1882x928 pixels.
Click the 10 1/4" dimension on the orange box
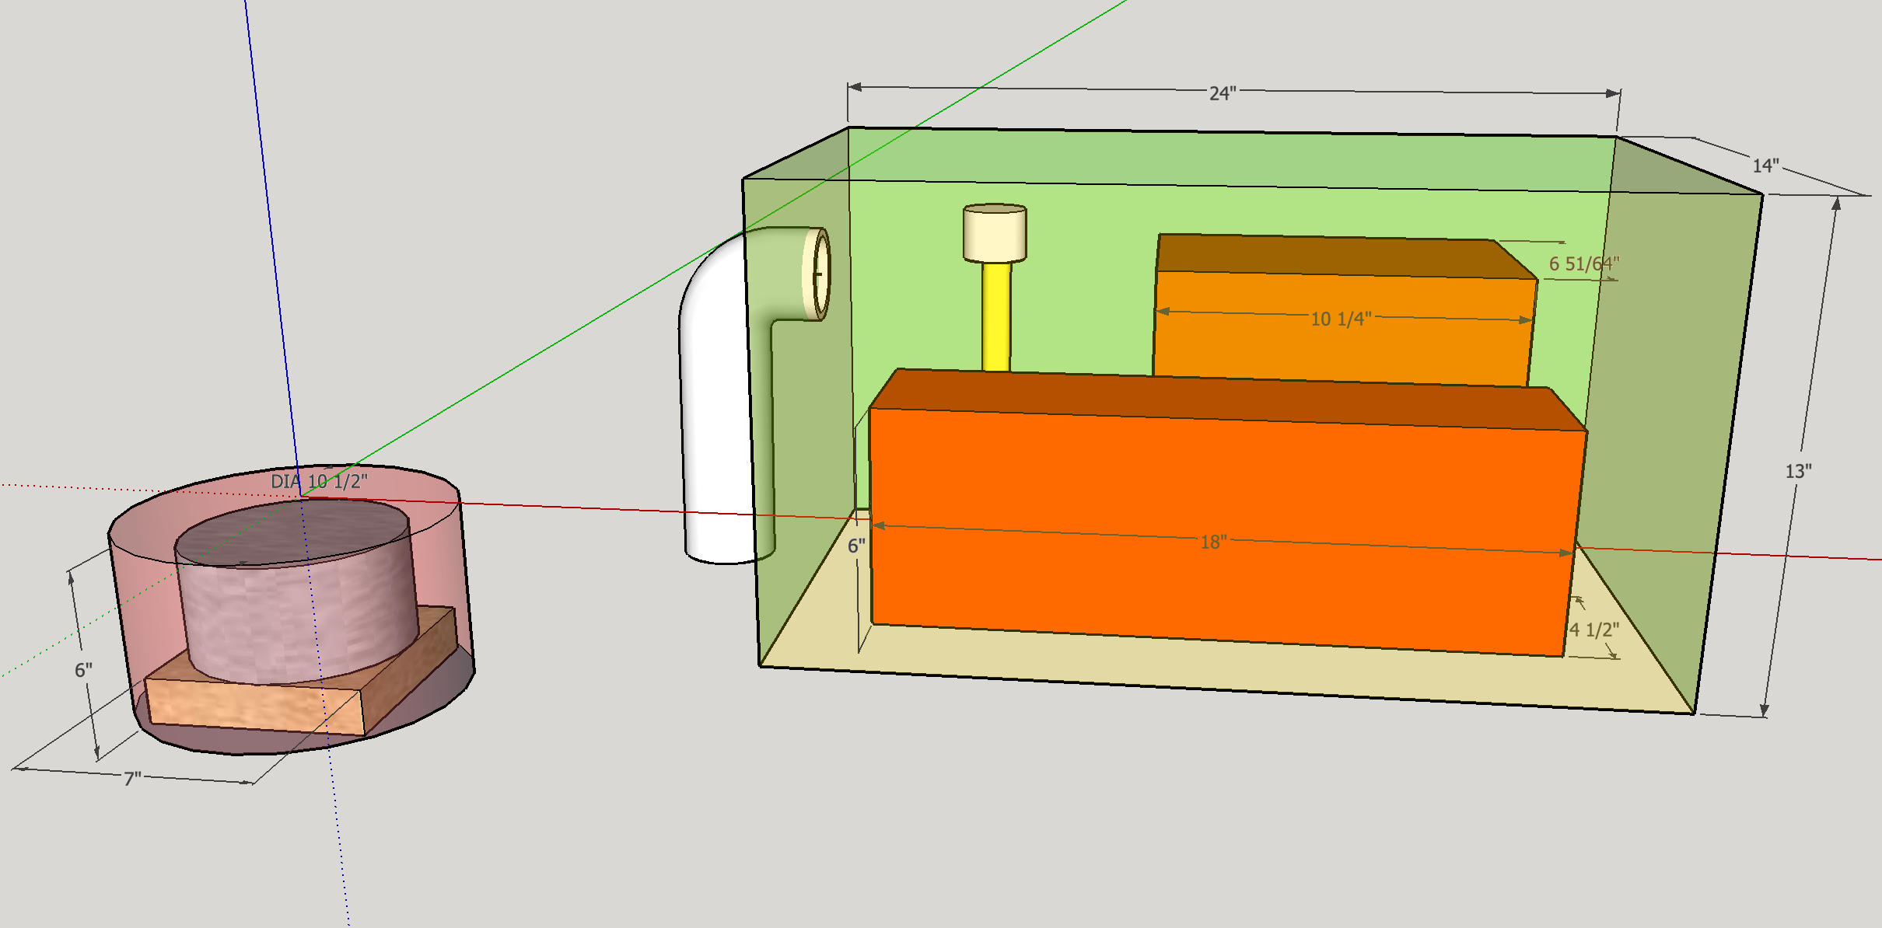[1341, 319]
